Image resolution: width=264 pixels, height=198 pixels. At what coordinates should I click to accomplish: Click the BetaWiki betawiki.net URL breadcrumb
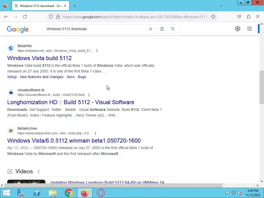point(55,51)
